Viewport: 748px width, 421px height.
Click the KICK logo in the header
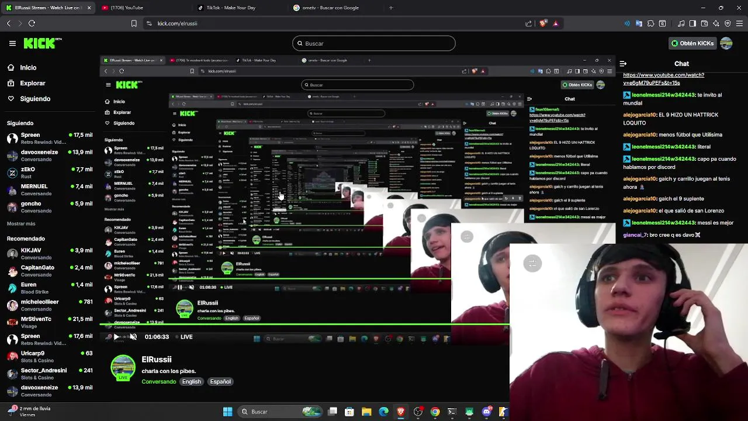(42, 43)
